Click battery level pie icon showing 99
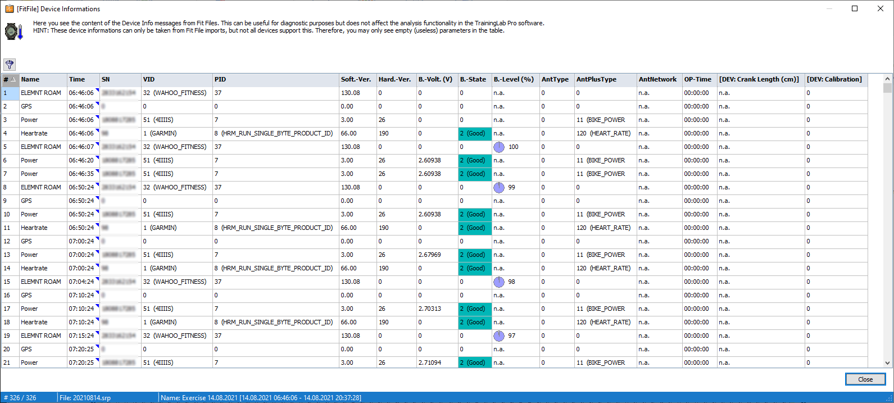 pyautogui.click(x=499, y=187)
